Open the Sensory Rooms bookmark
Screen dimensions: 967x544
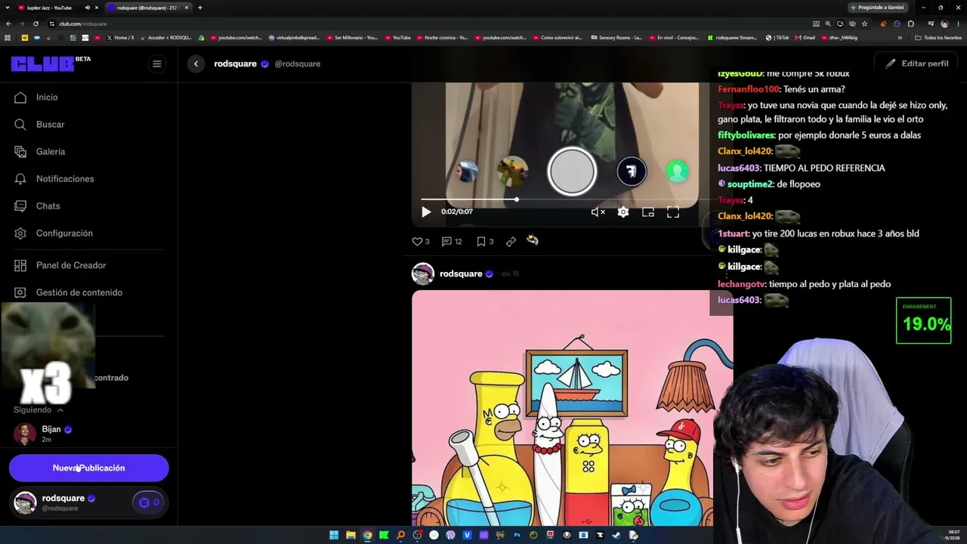616,37
